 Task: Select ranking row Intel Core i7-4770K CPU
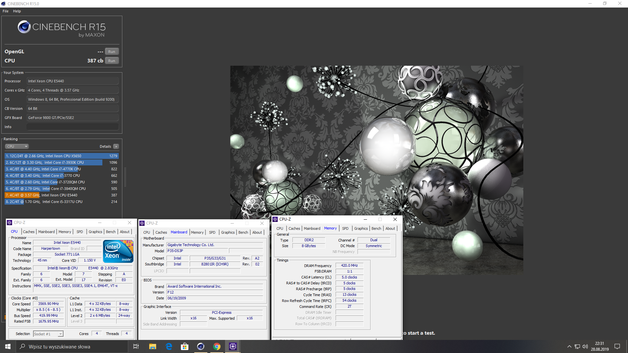point(61,169)
